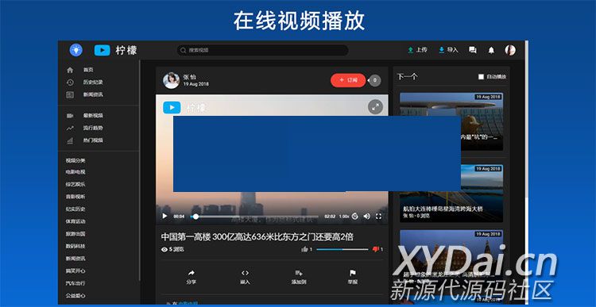
Task: Click the report flag icon
Action: [352, 273]
